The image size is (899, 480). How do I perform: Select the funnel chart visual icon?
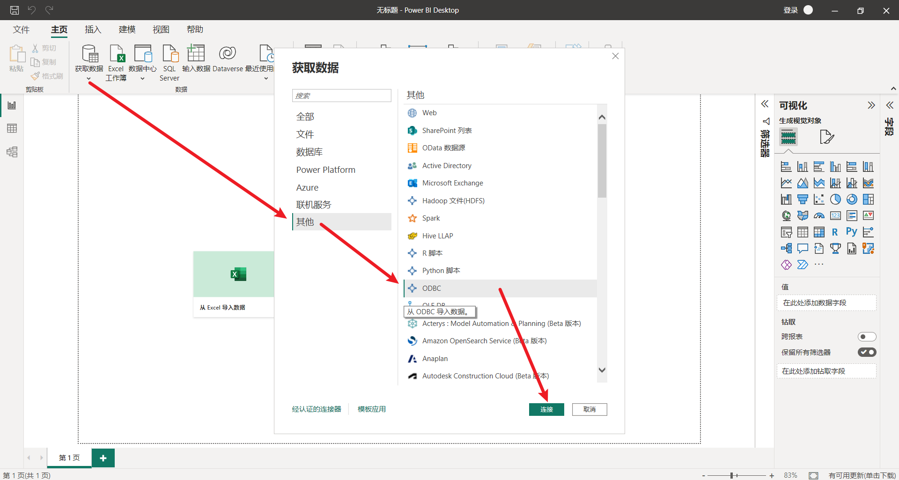[x=803, y=199]
